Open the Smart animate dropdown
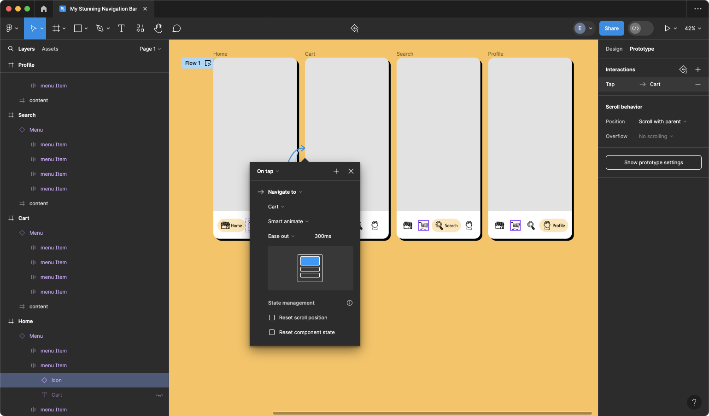This screenshot has height=416, width=709. [288, 221]
